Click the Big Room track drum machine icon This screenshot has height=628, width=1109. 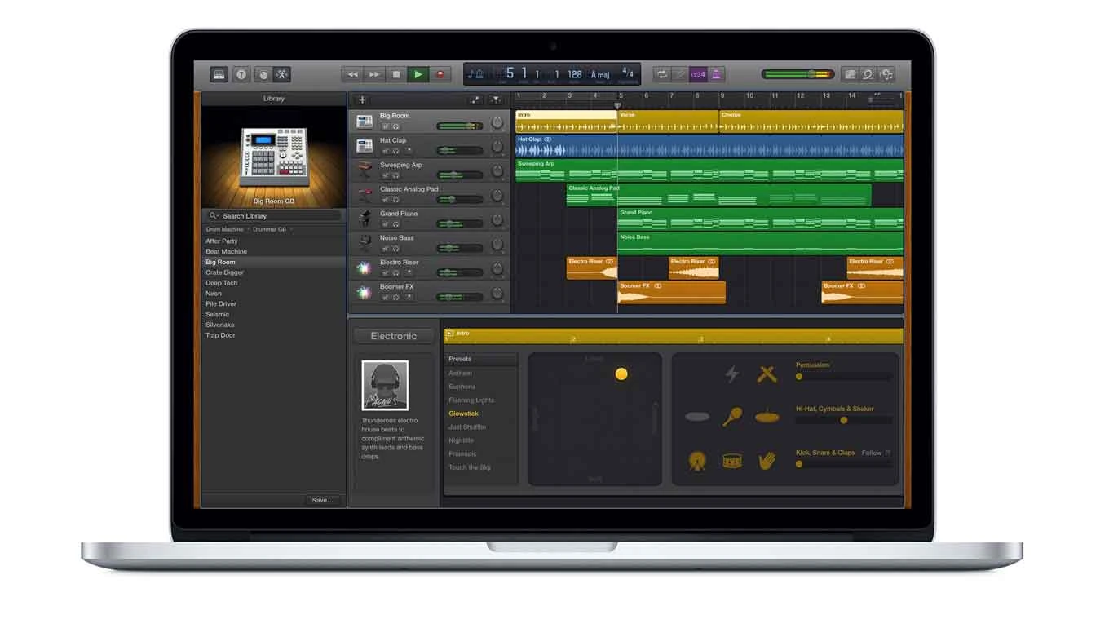365,122
